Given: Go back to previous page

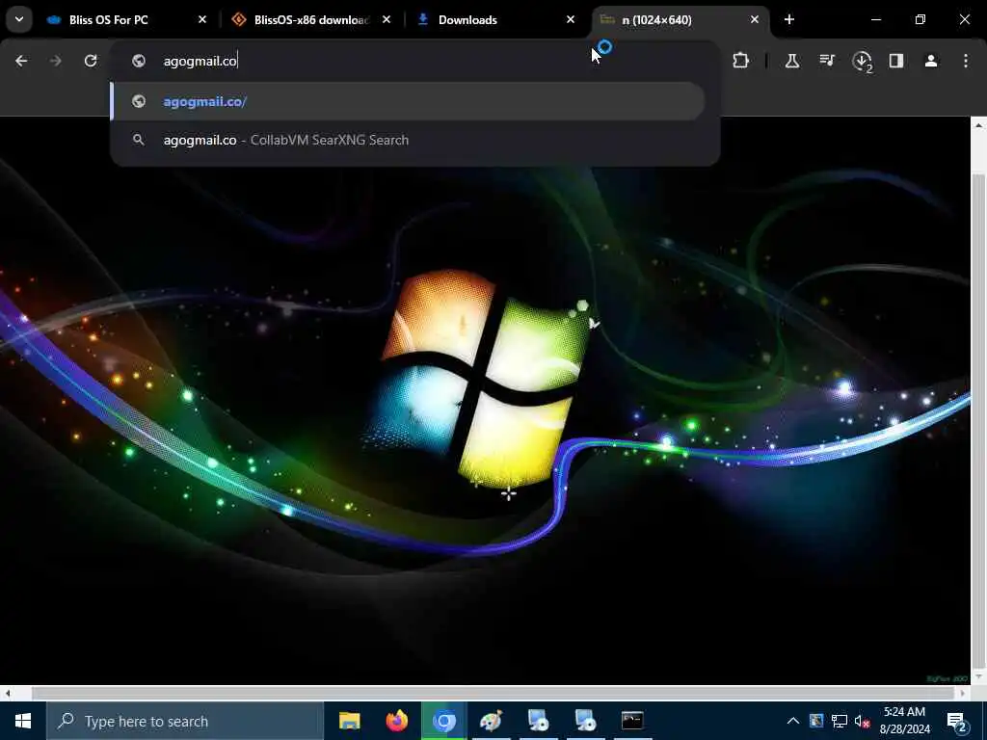Looking at the screenshot, I should [x=21, y=61].
